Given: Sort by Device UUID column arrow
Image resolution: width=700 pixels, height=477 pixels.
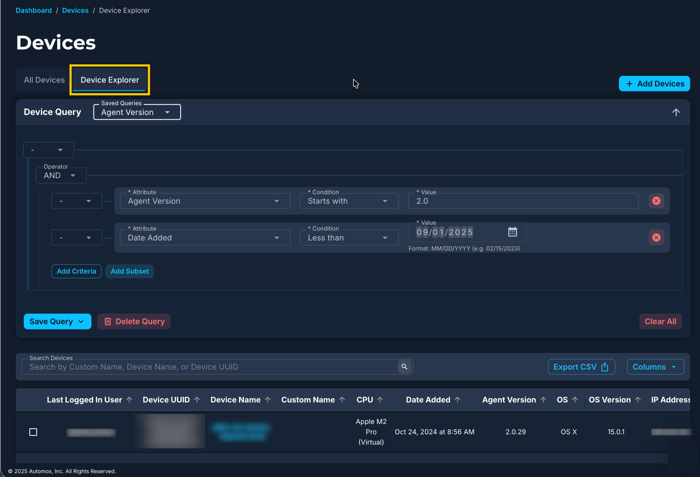Looking at the screenshot, I should click(197, 400).
